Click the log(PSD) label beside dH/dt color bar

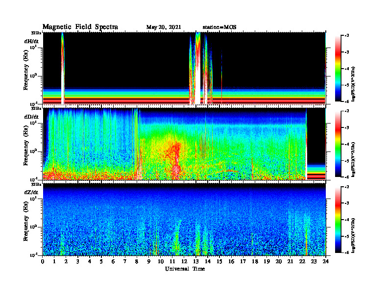click(354, 84)
